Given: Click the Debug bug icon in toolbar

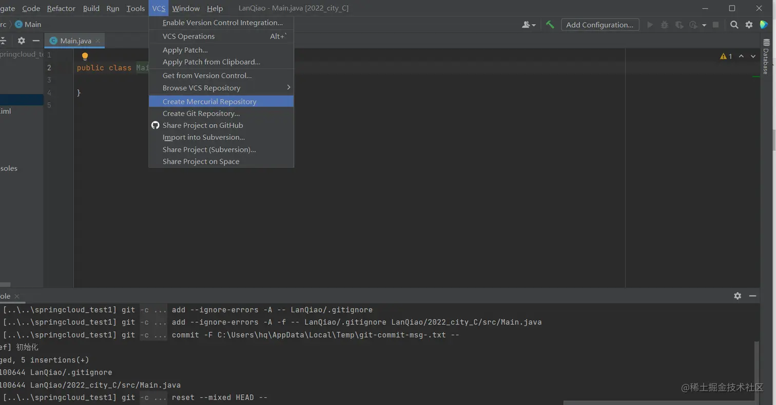Looking at the screenshot, I should (x=665, y=25).
